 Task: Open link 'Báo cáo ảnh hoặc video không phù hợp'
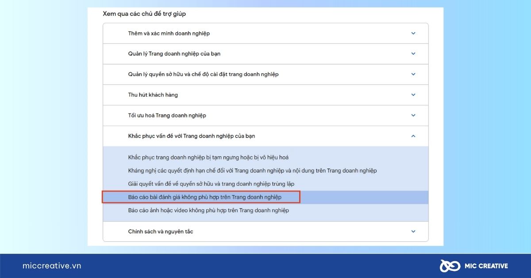[208, 210]
